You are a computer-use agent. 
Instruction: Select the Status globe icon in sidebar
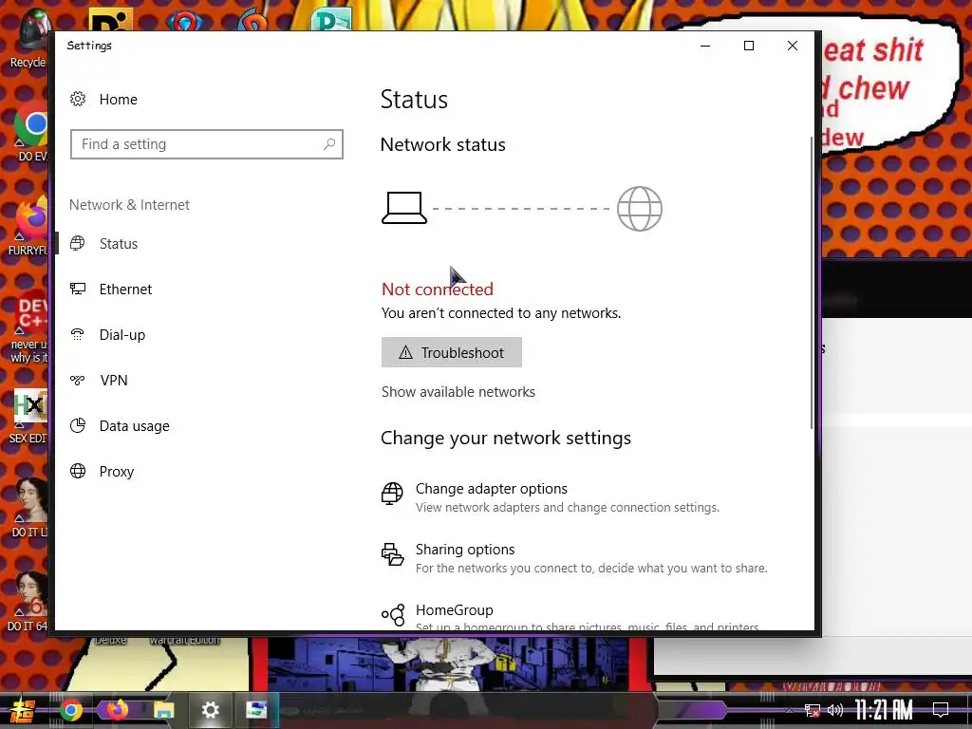(78, 244)
